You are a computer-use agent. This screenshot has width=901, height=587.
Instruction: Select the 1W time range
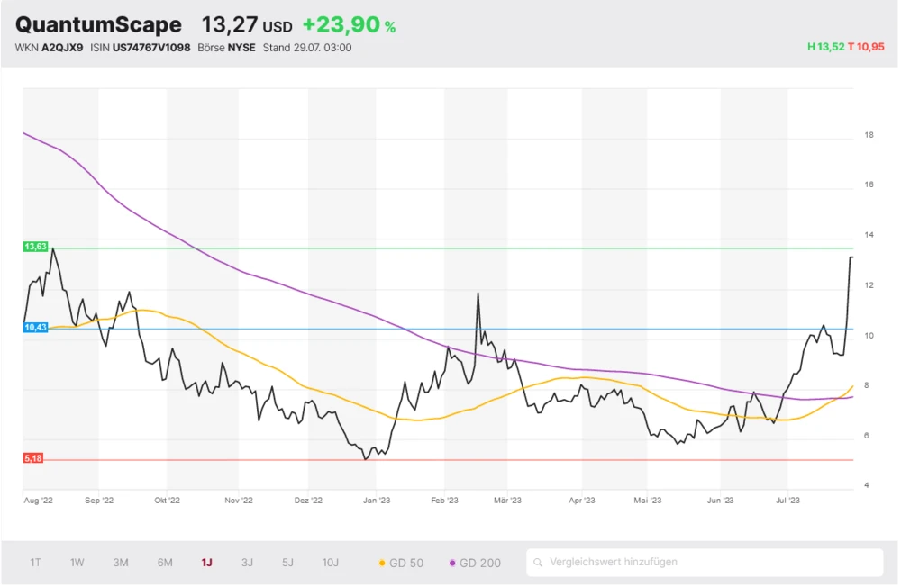77,563
